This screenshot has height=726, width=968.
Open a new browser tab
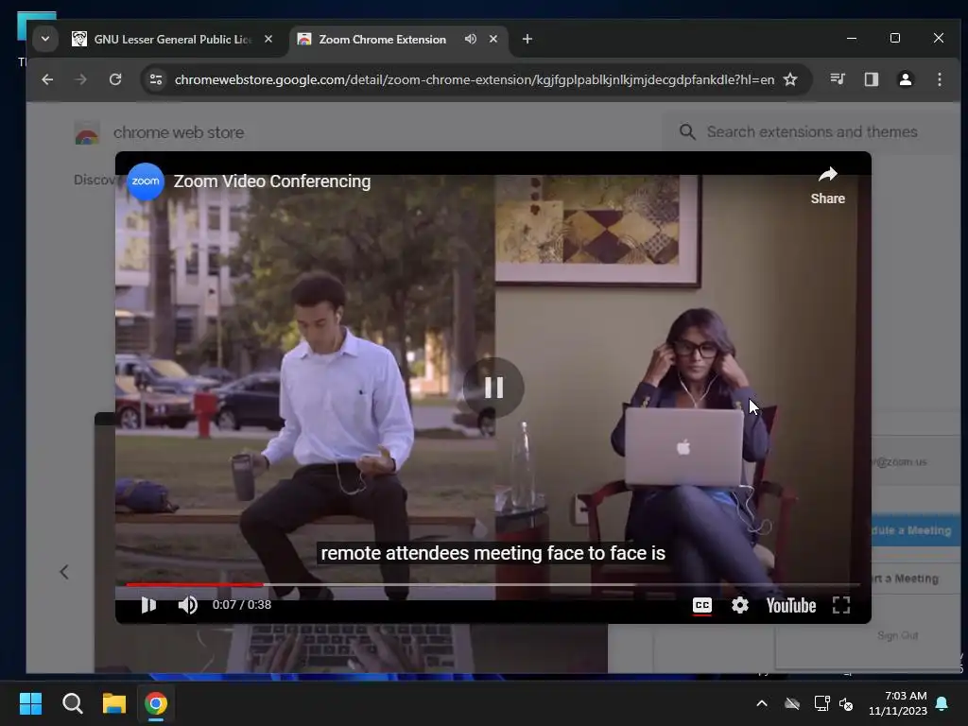tap(527, 39)
